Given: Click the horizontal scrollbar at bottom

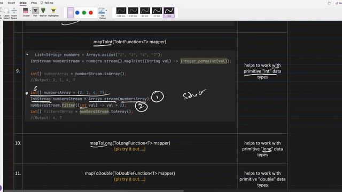Looking at the screenshot, I should click(94, 191).
